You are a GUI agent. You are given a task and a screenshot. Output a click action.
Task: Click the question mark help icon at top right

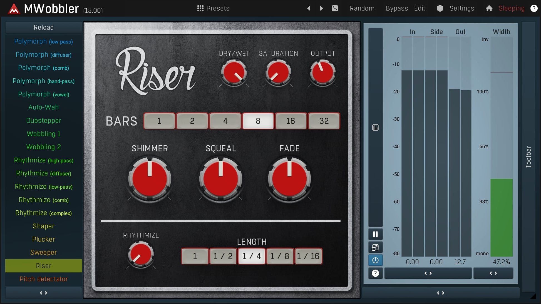tap(534, 8)
